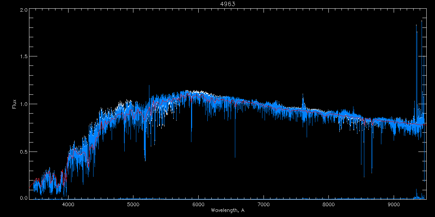Viewport: 435px width, 217px height.
Task: Click the x-axis tick label "8000"
Action: [328, 205]
